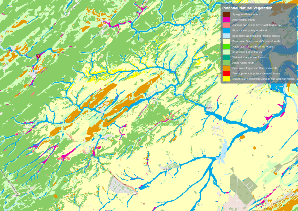Select the Riparian and gallery woodland swatch

tap(227, 31)
